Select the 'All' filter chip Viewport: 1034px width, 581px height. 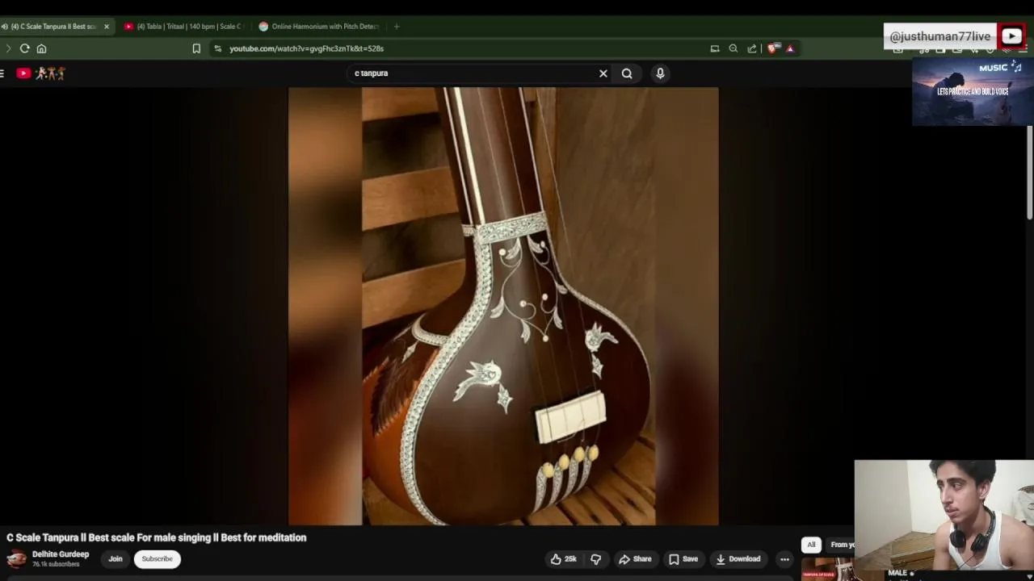coord(811,545)
